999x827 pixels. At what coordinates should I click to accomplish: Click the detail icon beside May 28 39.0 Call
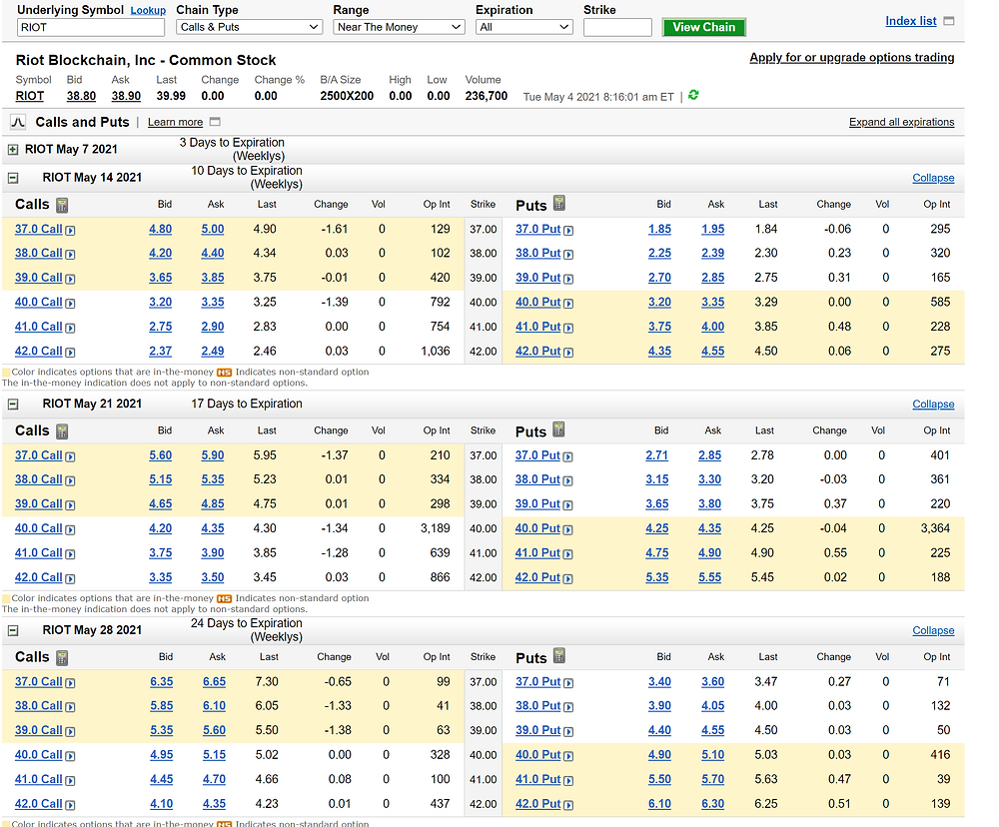70,731
